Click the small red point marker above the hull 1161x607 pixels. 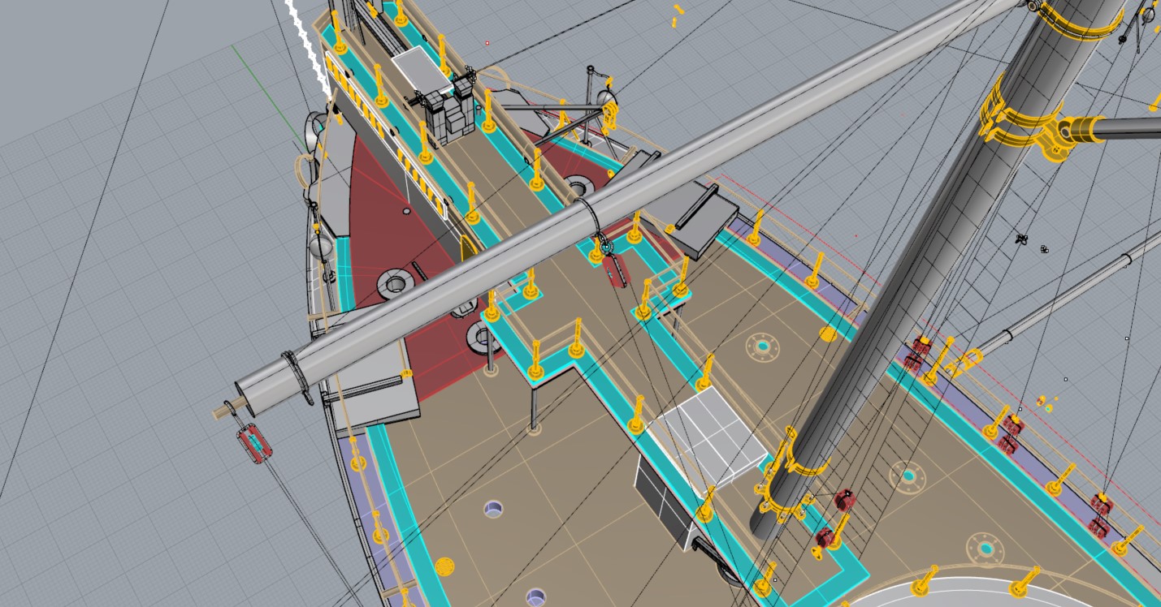pyautogui.click(x=487, y=42)
